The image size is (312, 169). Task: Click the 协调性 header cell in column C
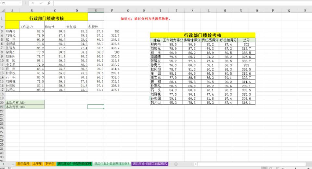[x=55, y=25]
